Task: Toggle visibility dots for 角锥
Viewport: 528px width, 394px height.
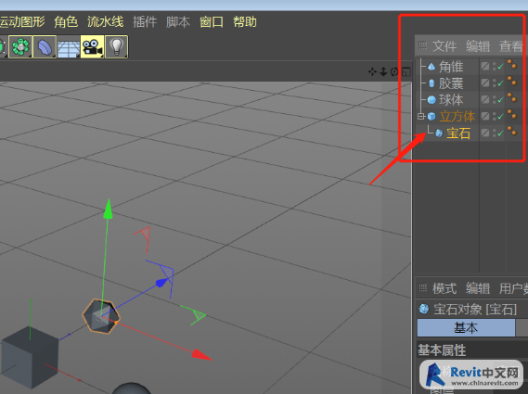Action: click(494, 66)
